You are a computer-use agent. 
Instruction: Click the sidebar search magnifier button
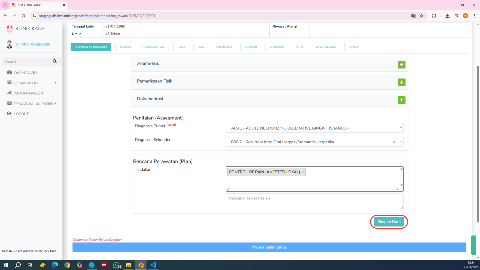point(54,61)
